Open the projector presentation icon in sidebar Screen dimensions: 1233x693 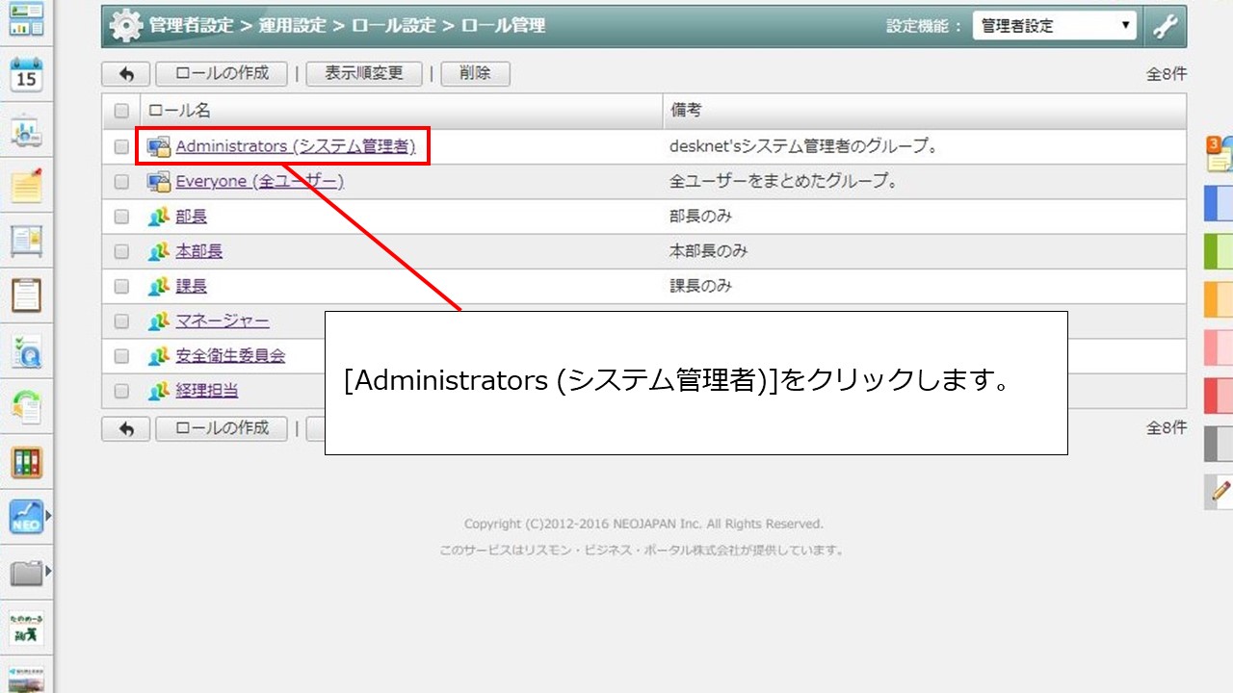[26, 130]
